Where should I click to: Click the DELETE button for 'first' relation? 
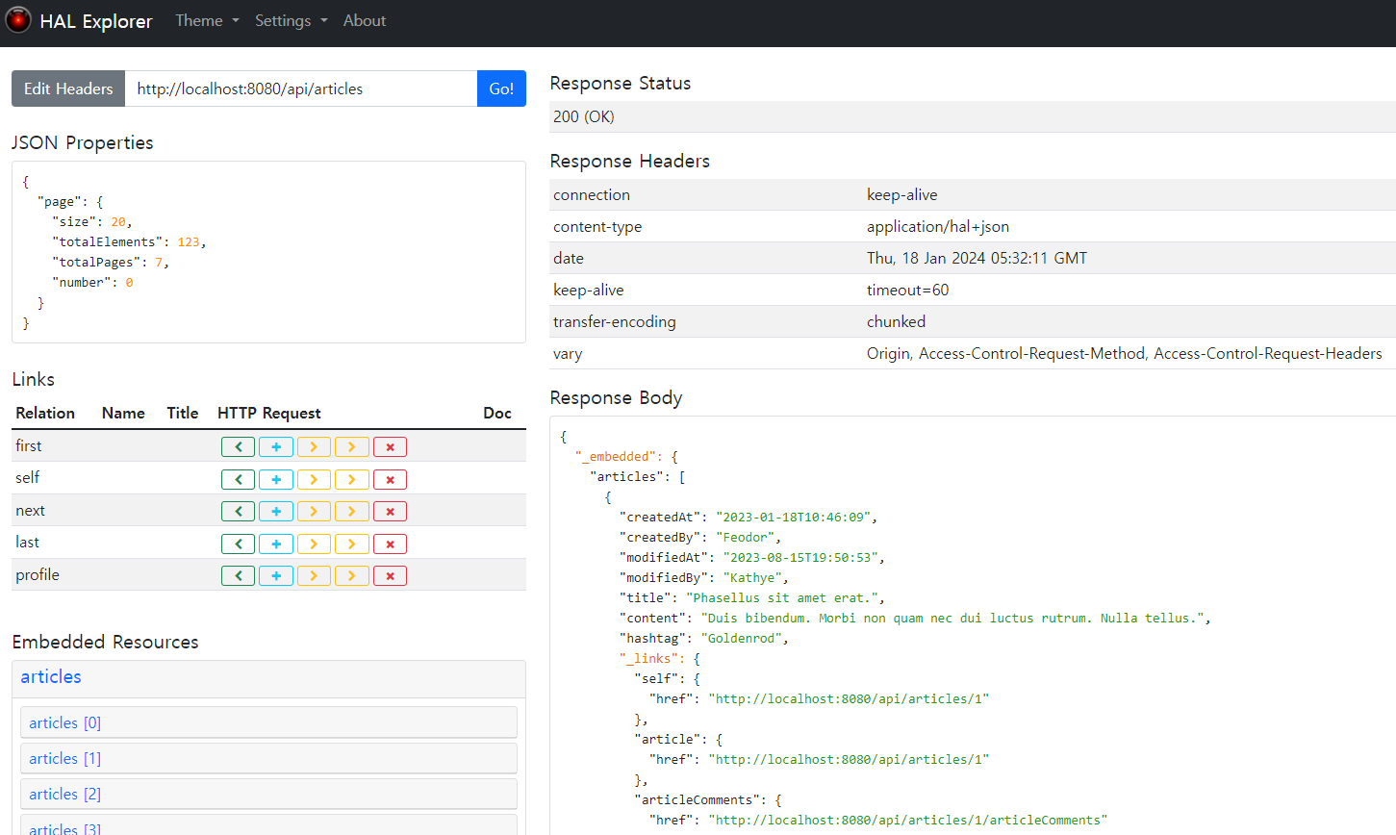pyautogui.click(x=390, y=446)
